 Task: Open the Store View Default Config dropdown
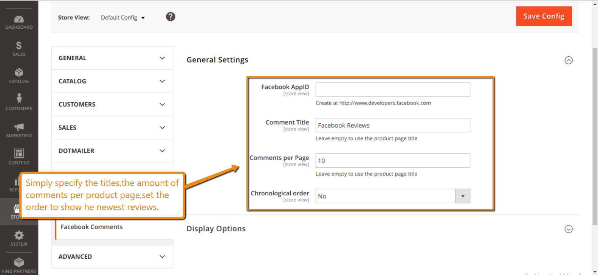[x=123, y=18]
